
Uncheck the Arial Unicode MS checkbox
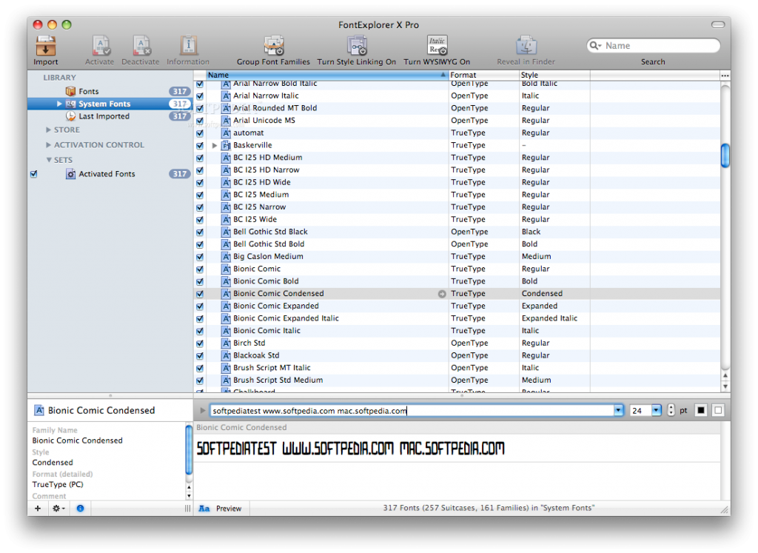pyautogui.click(x=200, y=121)
